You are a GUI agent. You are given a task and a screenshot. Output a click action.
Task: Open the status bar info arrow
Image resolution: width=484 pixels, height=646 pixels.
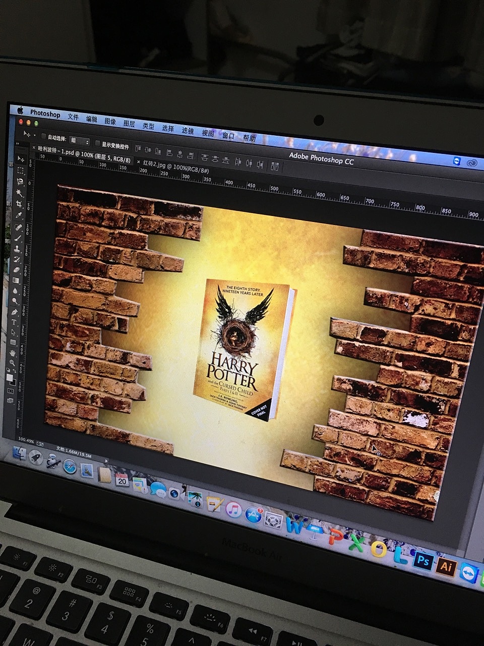pos(106,461)
